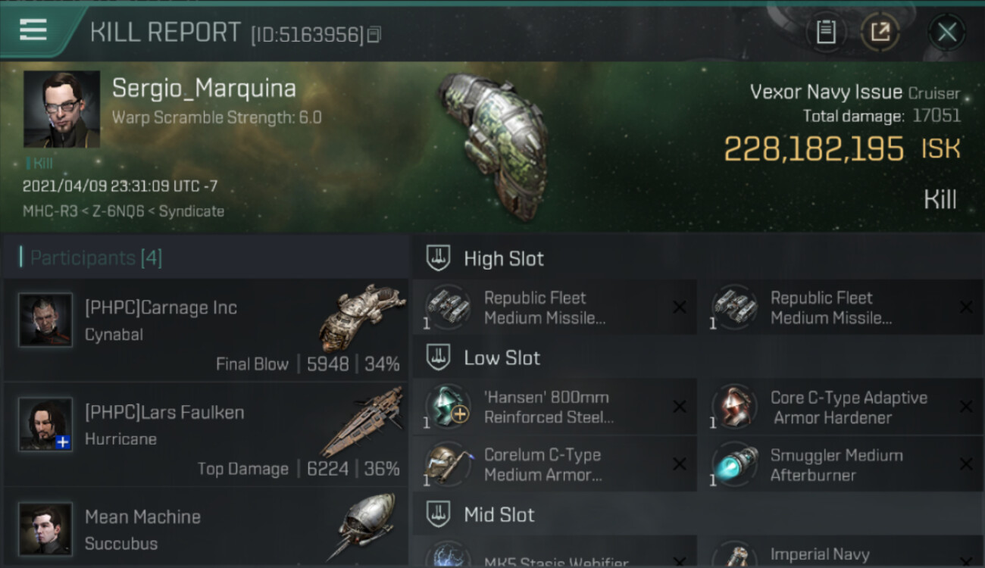Select the Carnage Inc pilot portrait

click(45, 320)
